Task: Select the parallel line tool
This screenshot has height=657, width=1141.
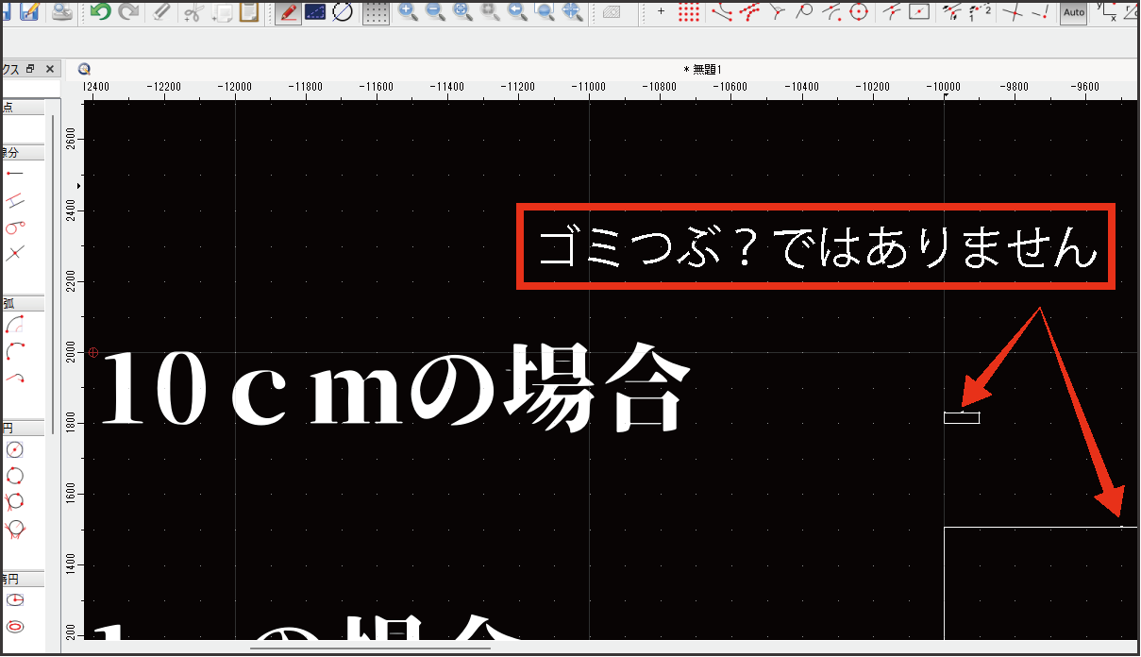Action: [15, 200]
